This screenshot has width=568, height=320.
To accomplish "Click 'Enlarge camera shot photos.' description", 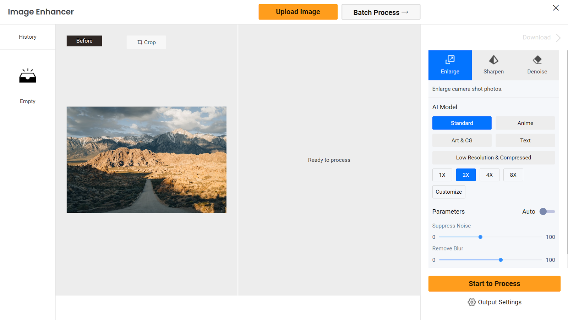I will click(467, 89).
